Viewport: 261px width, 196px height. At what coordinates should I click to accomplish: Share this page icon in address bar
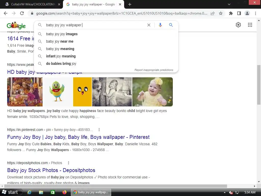213,14
